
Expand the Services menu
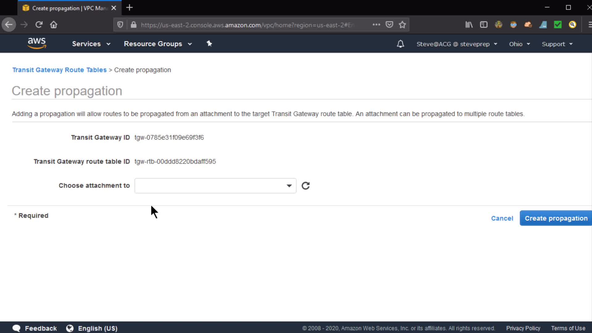[x=91, y=44]
